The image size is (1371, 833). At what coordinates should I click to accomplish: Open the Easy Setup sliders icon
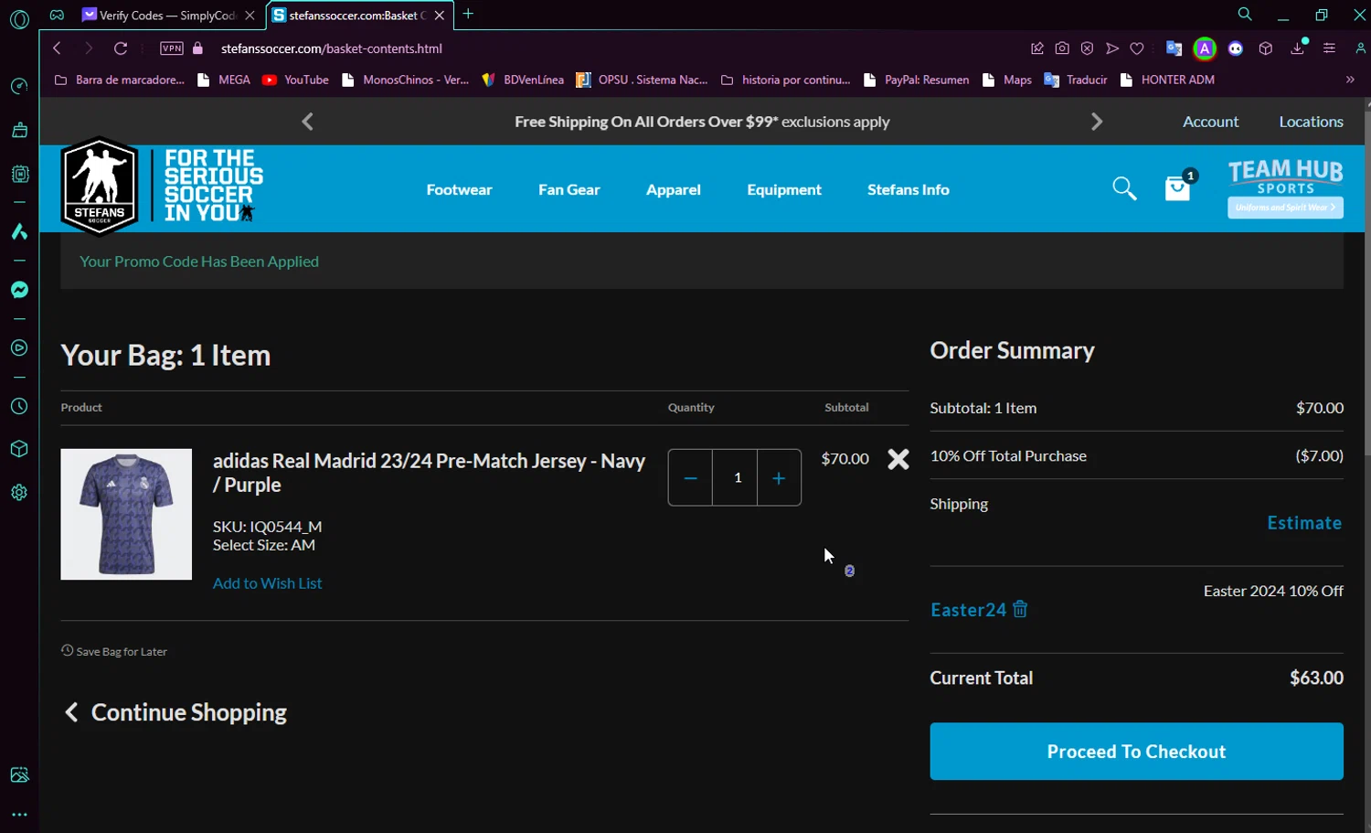click(1329, 48)
